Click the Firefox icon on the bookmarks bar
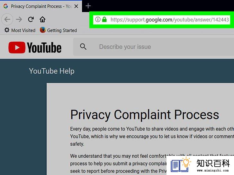This screenshot has height=175, width=234. pos(43,30)
